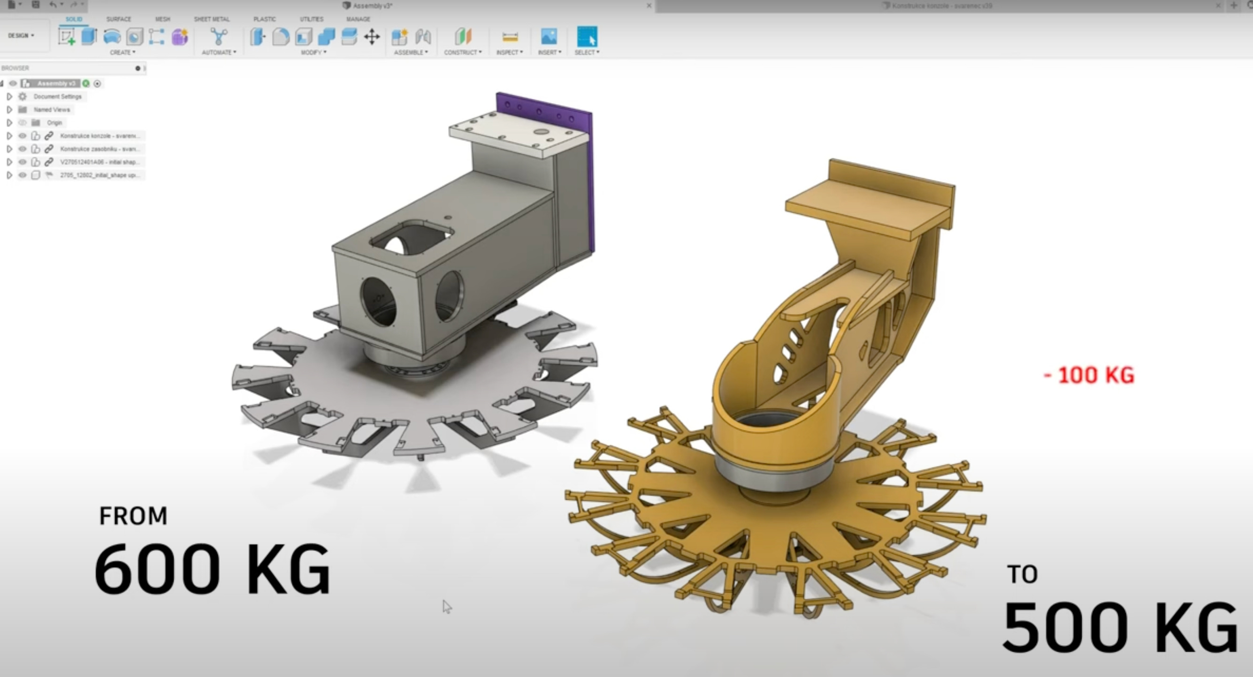Open the SURFACE ribbon tab

pyautogui.click(x=118, y=19)
